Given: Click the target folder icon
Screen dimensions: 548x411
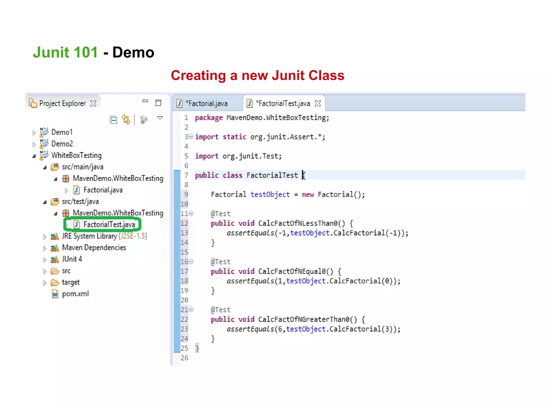Looking at the screenshot, I should pyautogui.click(x=55, y=283).
